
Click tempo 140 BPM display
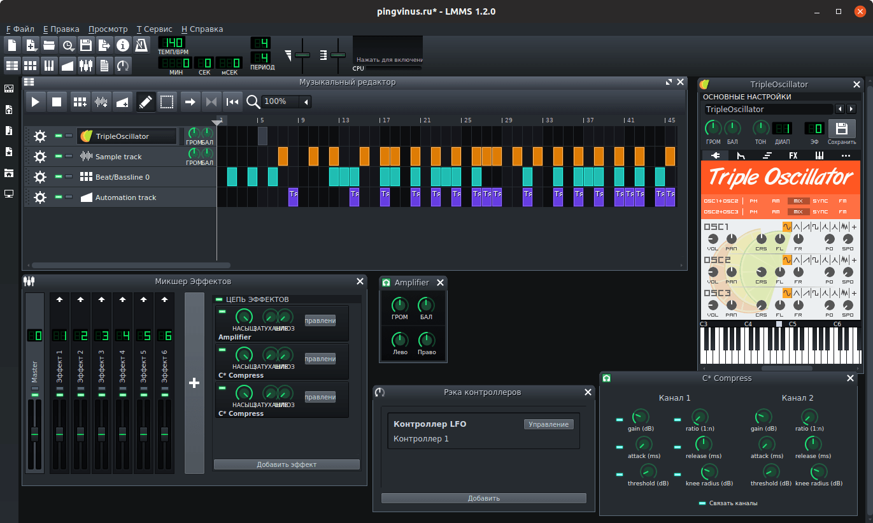click(171, 43)
